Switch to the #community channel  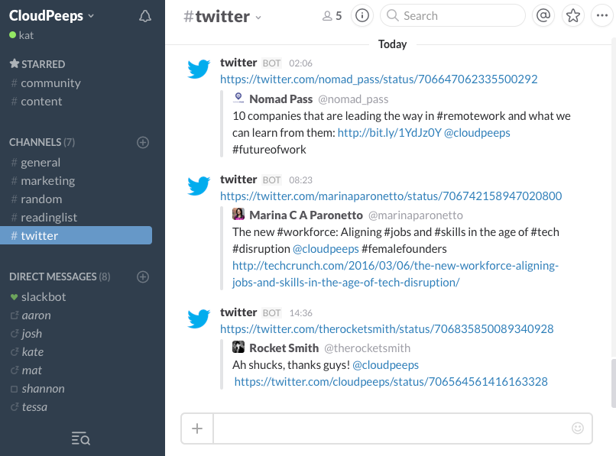(46, 82)
